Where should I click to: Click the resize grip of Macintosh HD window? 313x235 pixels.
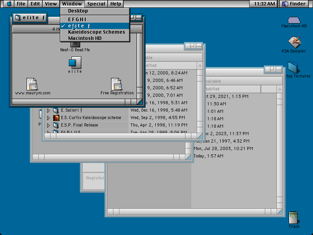tap(280, 211)
